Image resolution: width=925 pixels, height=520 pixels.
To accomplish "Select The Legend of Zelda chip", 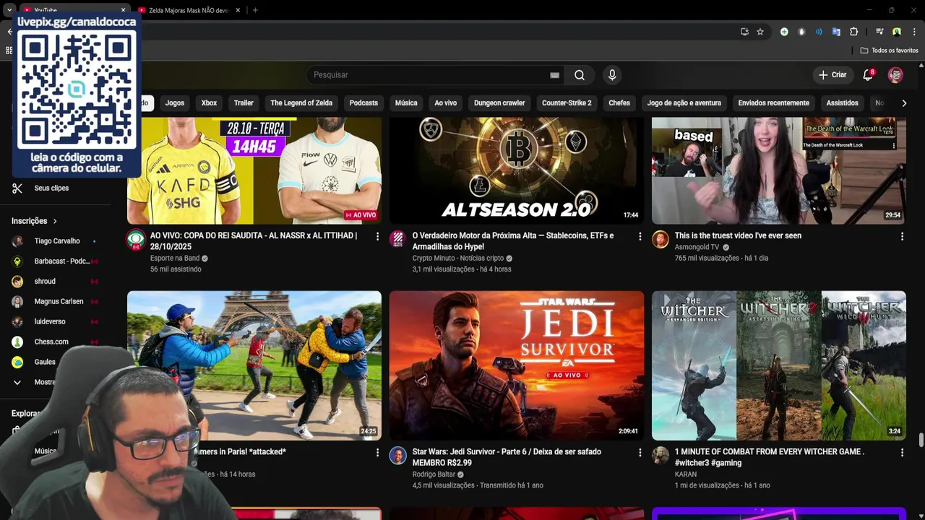I will pos(301,103).
